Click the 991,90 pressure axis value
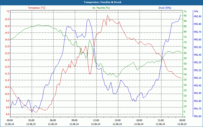This screenshot has width=203, height=127. click(x=198, y=93)
